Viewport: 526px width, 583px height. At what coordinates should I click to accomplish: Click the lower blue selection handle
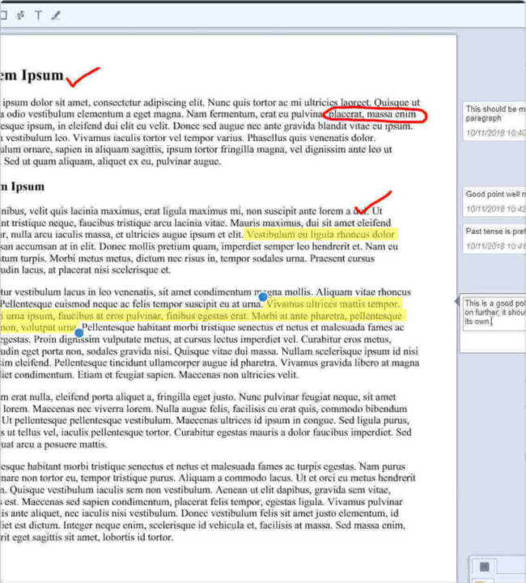79,333
